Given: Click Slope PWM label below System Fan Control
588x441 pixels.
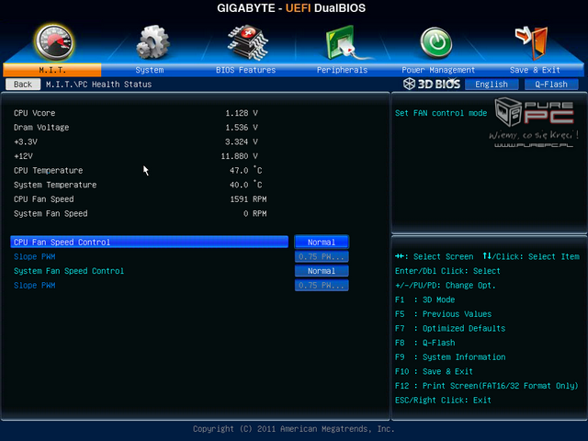Looking at the screenshot, I should 35,285.
